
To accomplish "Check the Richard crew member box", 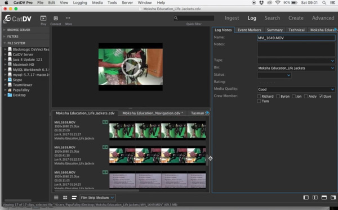I will tap(259, 96).
